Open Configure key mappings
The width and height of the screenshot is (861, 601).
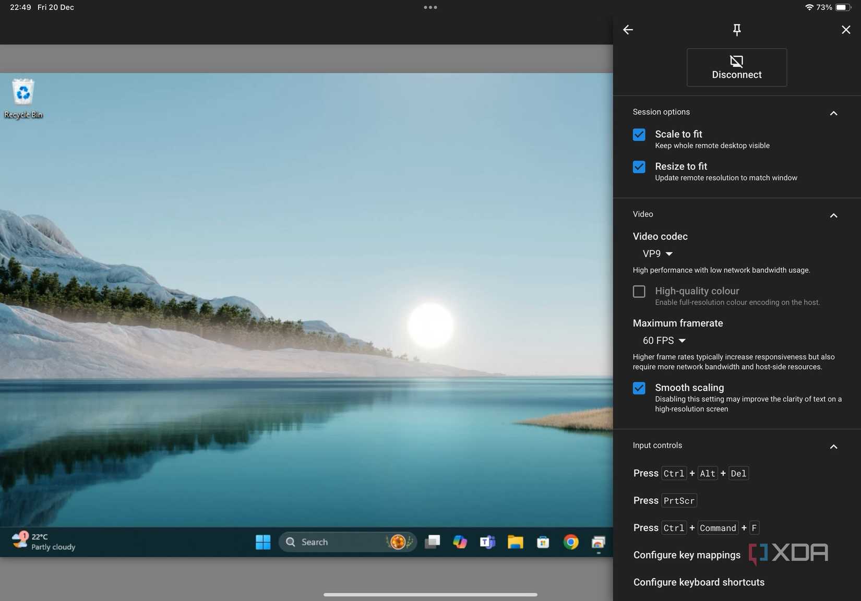[x=686, y=555]
